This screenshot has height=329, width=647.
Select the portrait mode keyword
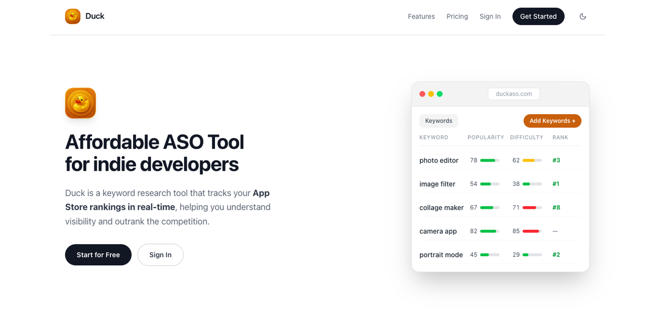[441, 255]
